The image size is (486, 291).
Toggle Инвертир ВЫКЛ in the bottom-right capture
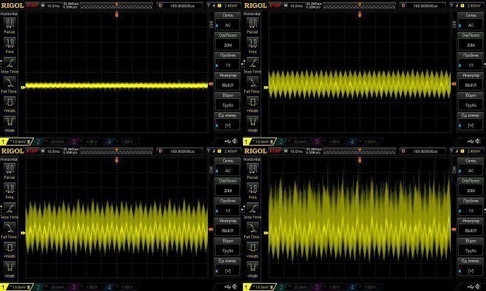470,227
